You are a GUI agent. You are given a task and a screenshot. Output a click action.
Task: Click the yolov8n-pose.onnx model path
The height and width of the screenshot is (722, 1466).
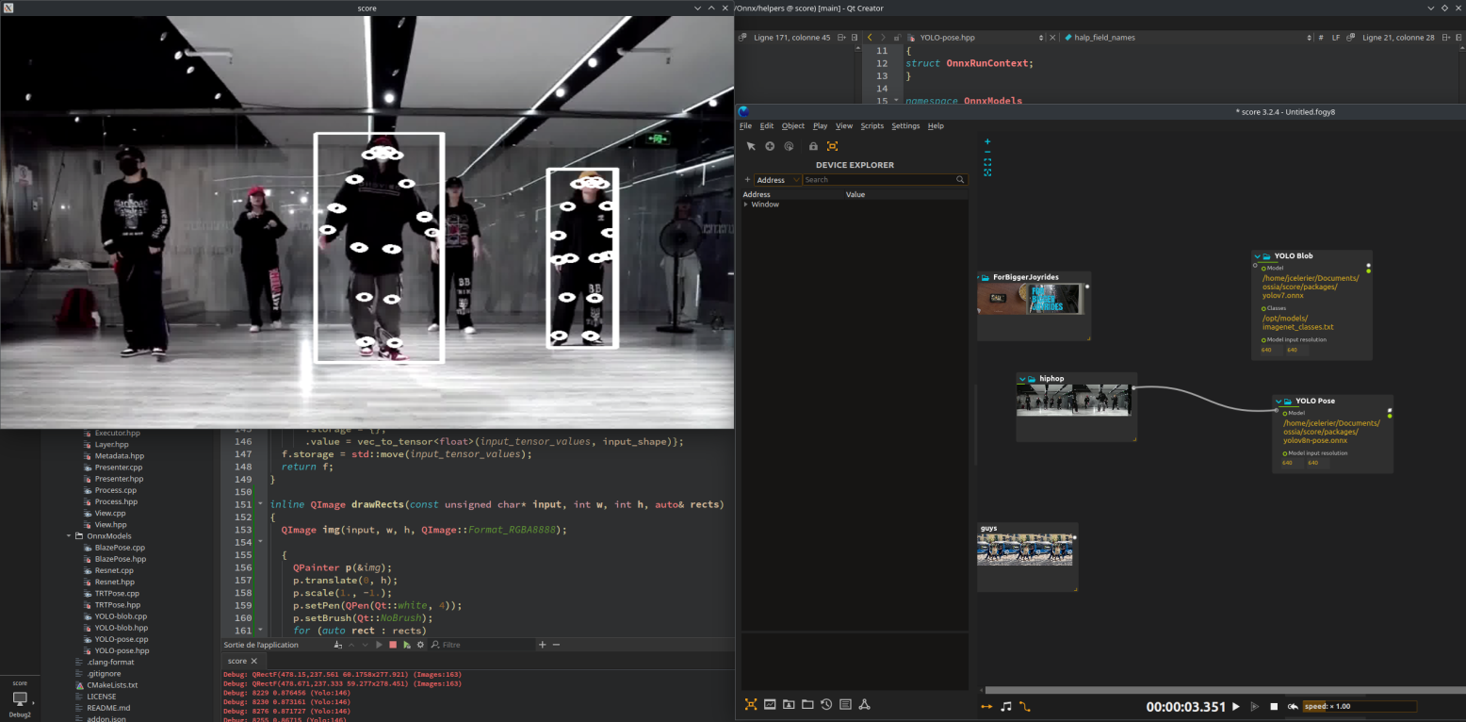1331,432
